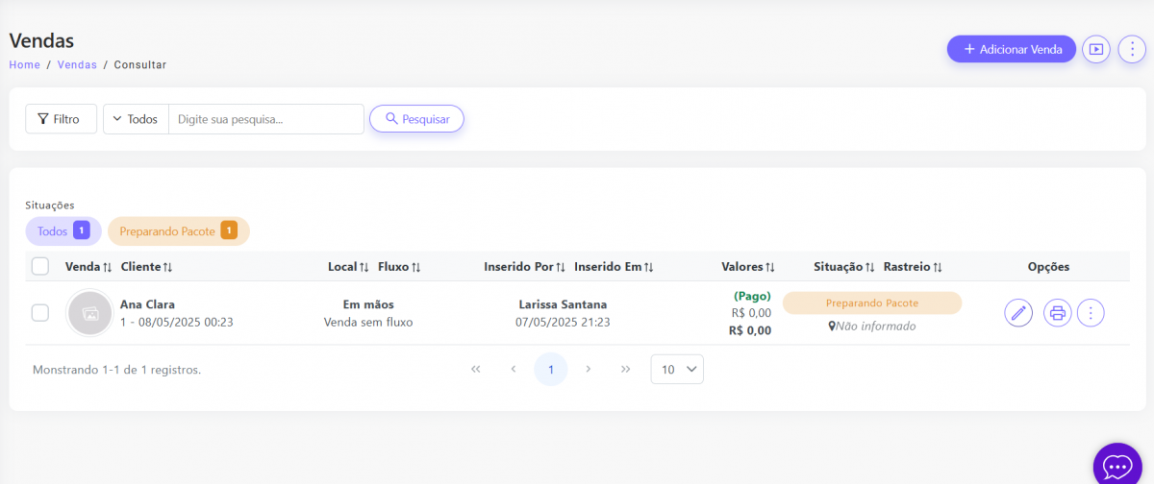
Task: Open the Filtro filter panel
Action: click(x=61, y=119)
